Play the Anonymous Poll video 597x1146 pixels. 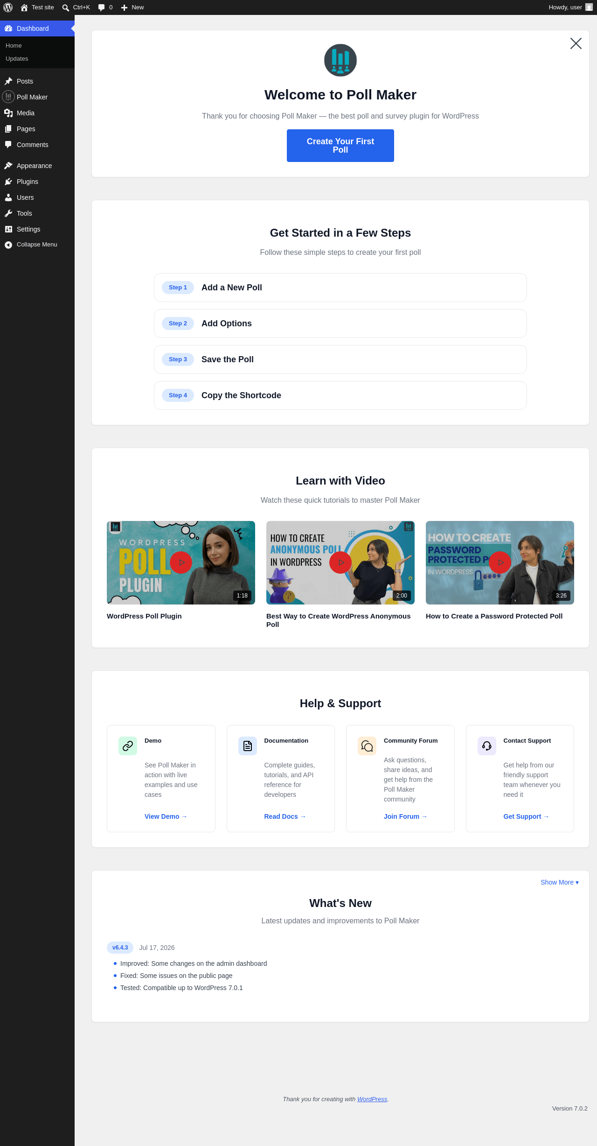(x=340, y=562)
